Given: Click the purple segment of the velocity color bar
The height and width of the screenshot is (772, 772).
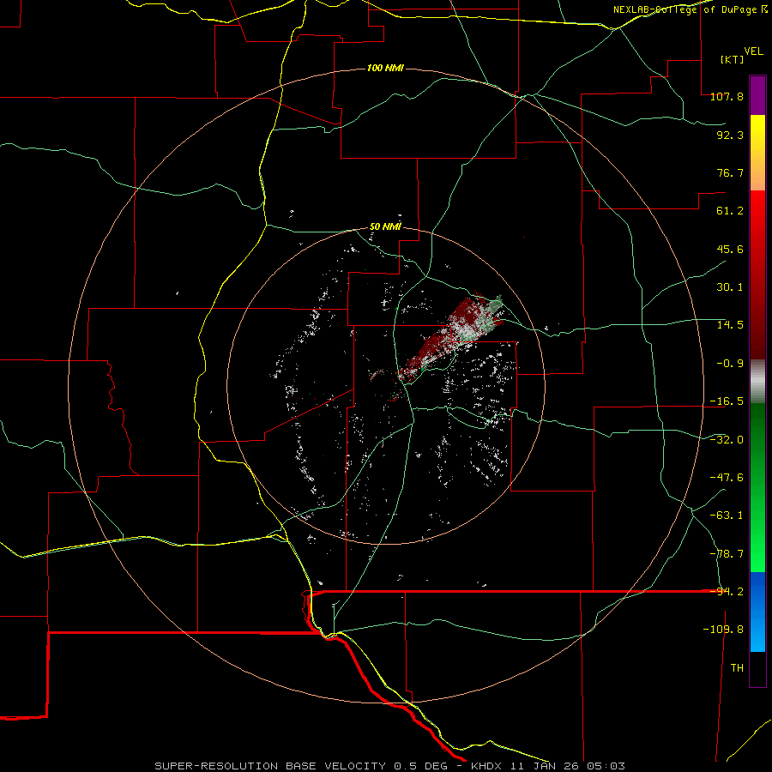Looking at the screenshot, I should click(757, 95).
